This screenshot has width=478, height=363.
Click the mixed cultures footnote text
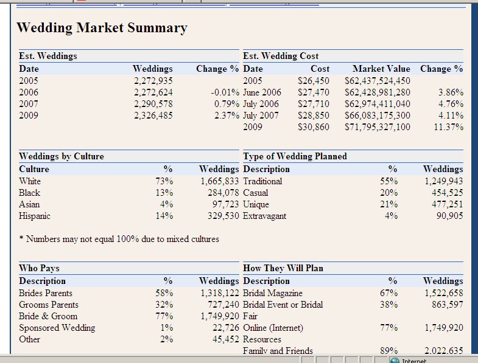tap(119, 239)
